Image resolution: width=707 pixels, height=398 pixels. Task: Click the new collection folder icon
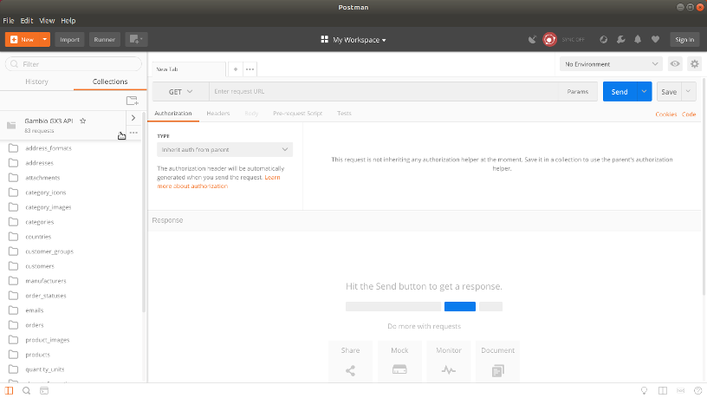132,101
